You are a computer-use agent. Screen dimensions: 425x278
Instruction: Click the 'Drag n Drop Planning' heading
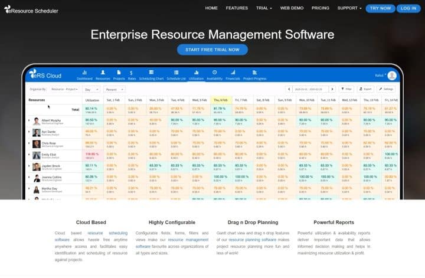(x=253, y=223)
